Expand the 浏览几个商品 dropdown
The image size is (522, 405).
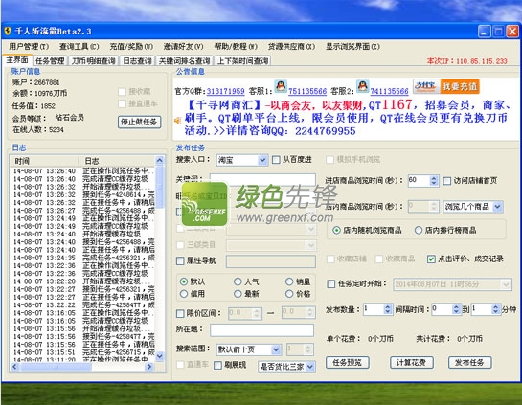point(497,207)
